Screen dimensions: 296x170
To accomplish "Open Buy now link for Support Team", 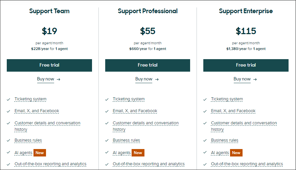I will click(x=45, y=79).
